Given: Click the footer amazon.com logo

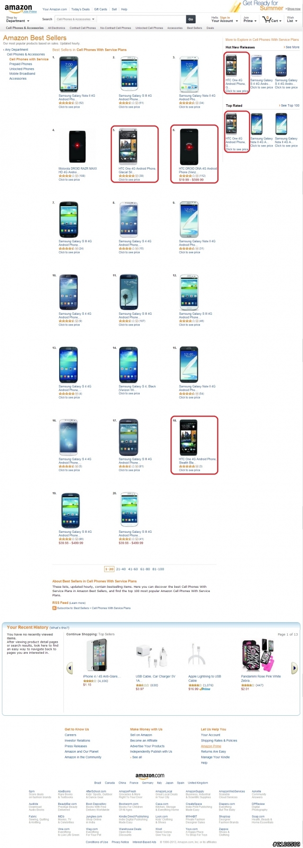Looking at the screenshot, I should 150,776.
